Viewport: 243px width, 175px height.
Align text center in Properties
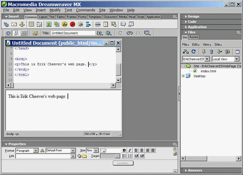[142, 150]
